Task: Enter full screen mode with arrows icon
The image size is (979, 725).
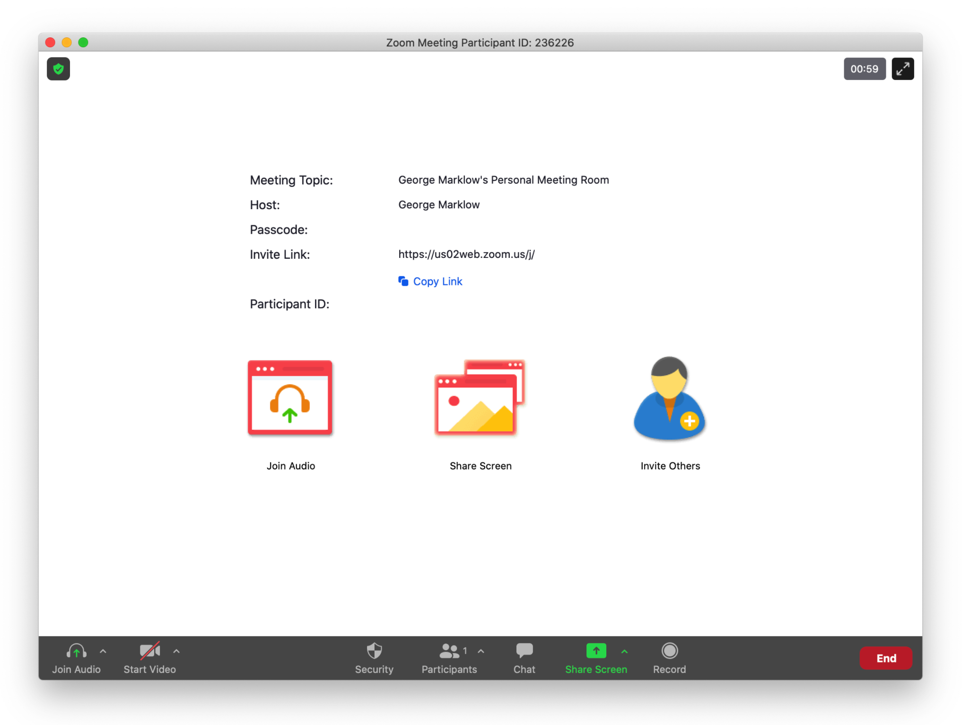Action: click(x=902, y=69)
